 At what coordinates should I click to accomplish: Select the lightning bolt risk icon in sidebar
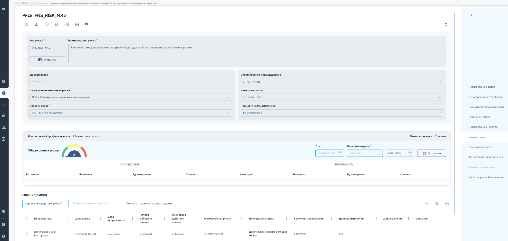[x=4, y=93]
